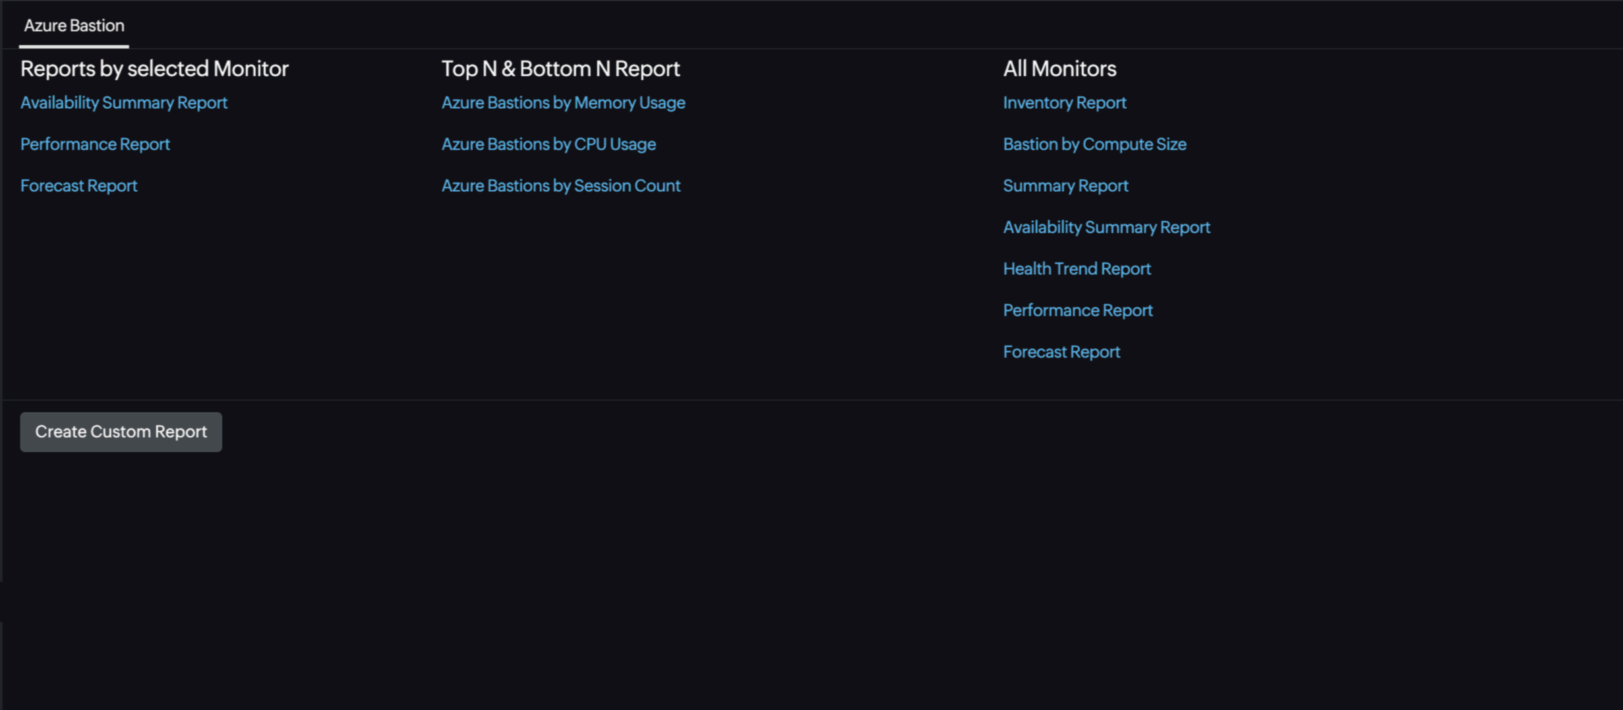View Azure Bastions by Session Count report

[561, 185]
